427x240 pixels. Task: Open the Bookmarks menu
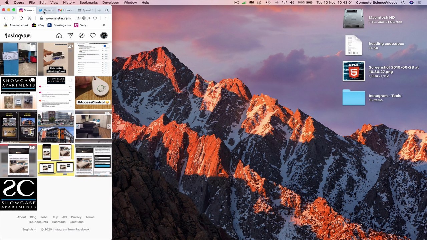coord(88,2)
